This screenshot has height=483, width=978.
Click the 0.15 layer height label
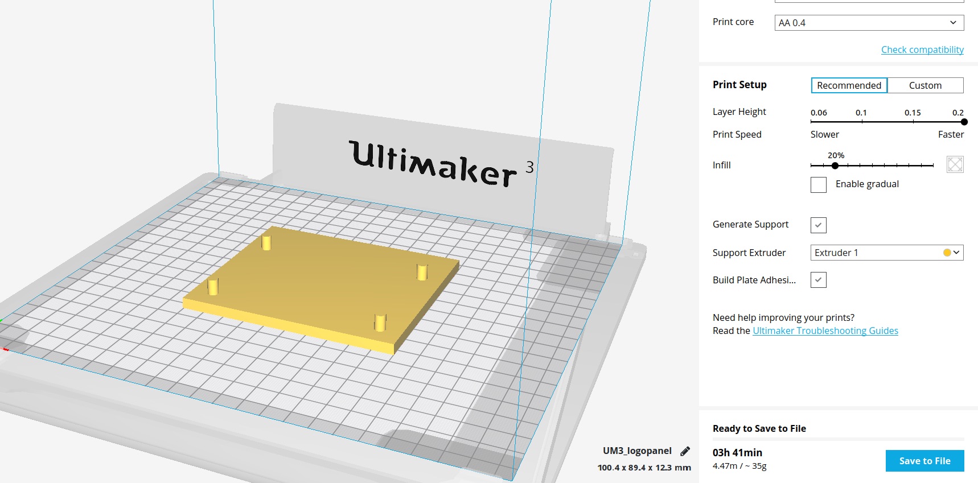click(x=913, y=113)
